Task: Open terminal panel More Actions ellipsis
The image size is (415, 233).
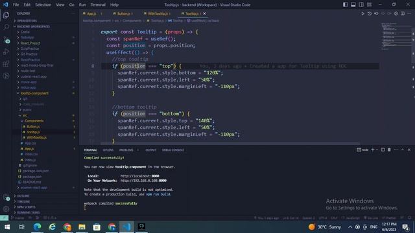Action: point(396,150)
